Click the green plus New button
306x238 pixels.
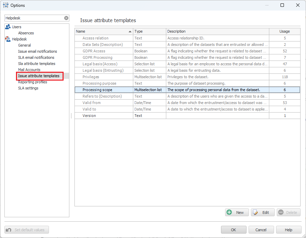[237, 213]
